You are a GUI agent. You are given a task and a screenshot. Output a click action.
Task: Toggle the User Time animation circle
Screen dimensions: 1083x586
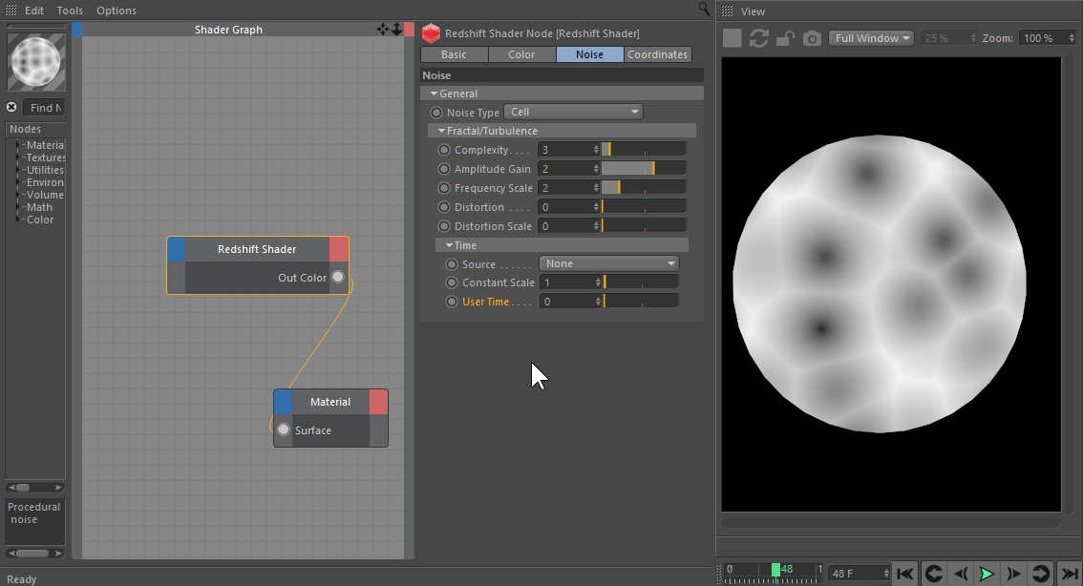[x=452, y=302]
